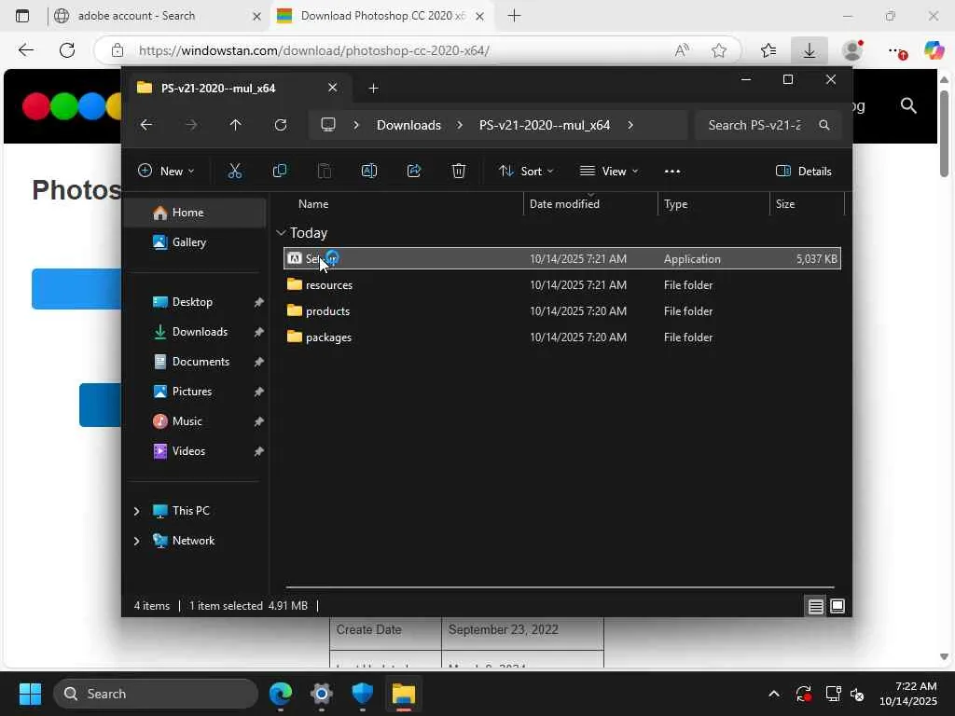The height and width of the screenshot is (716, 955).
Task: Click chevron after PS-v21-2020--mul_x64 in address bar
Action: click(630, 125)
